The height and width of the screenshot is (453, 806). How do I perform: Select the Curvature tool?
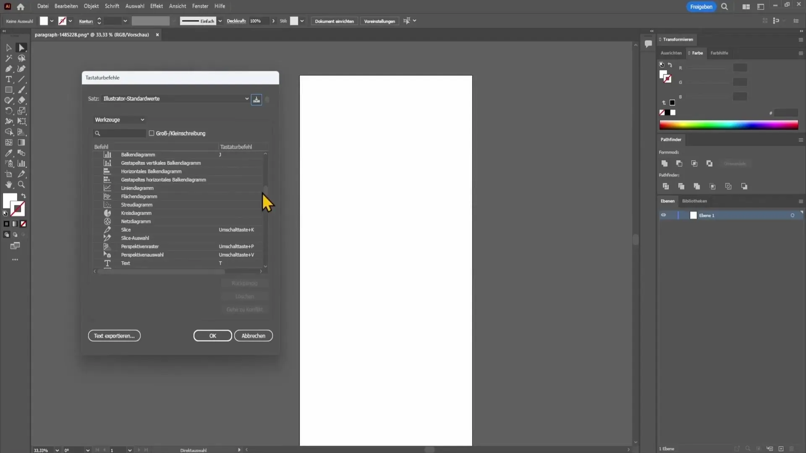21,69
